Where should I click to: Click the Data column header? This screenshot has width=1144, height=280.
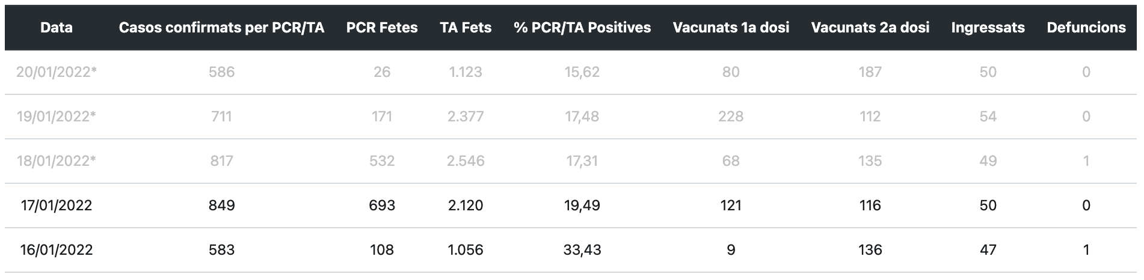[x=57, y=28]
